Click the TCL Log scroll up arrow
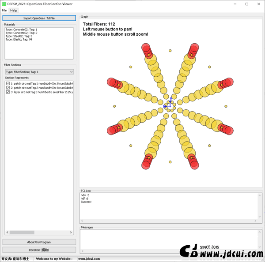Image resolution: width=265 pixels, height=262 pixels. coord(260,195)
